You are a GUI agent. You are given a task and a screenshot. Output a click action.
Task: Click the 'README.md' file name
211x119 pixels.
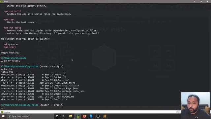(68, 97)
